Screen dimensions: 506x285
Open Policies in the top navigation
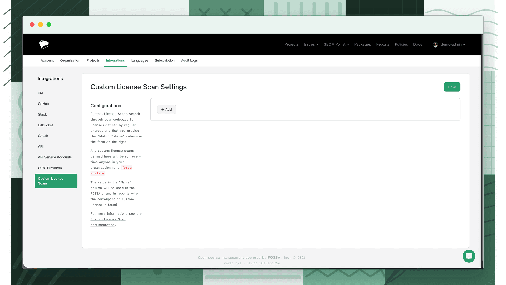click(401, 44)
